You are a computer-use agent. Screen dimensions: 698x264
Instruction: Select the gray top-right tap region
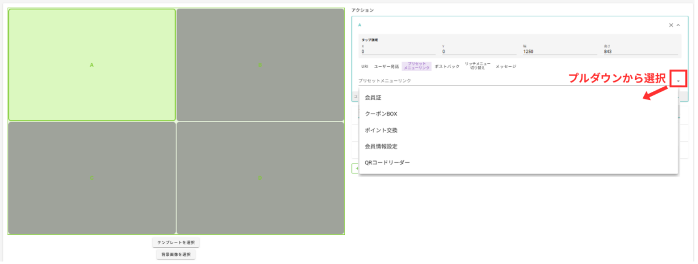[260, 65]
